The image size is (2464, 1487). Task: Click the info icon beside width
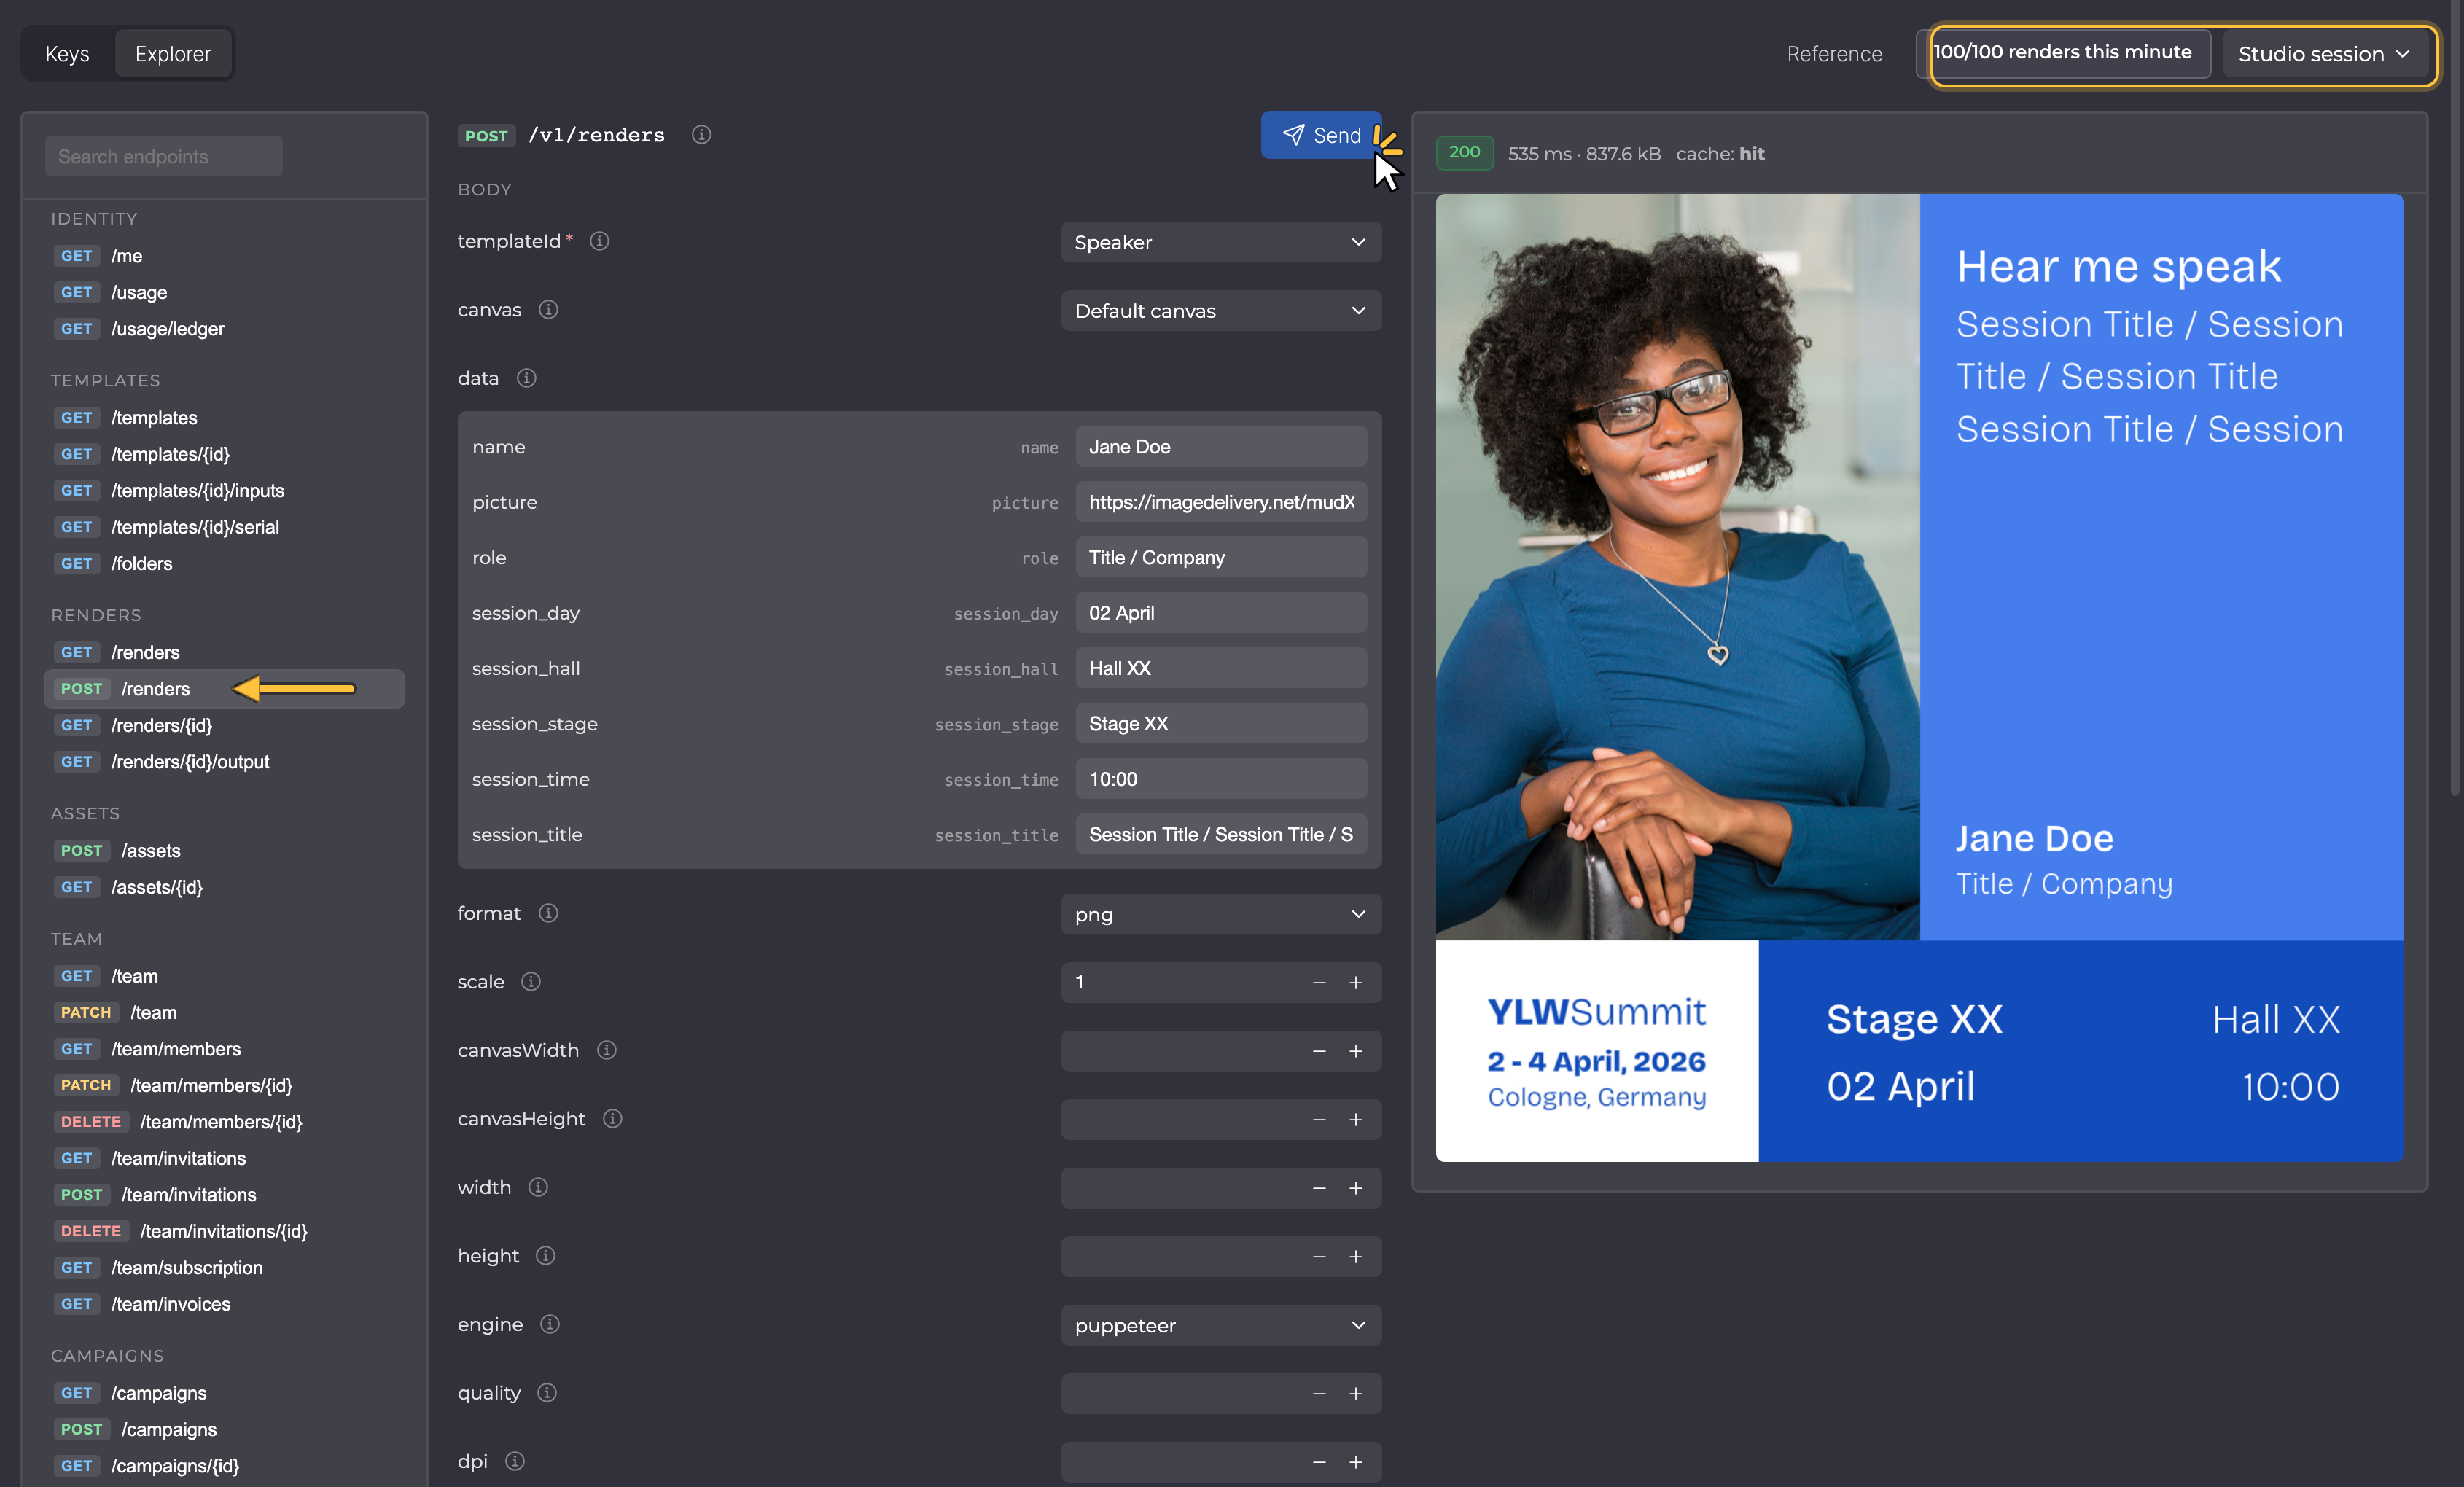(x=538, y=1187)
